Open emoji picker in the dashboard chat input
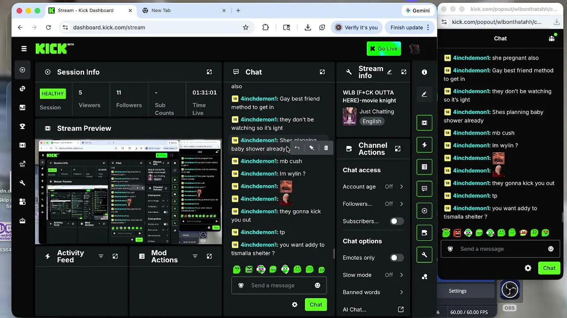The image size is (567, 318). 318,285
